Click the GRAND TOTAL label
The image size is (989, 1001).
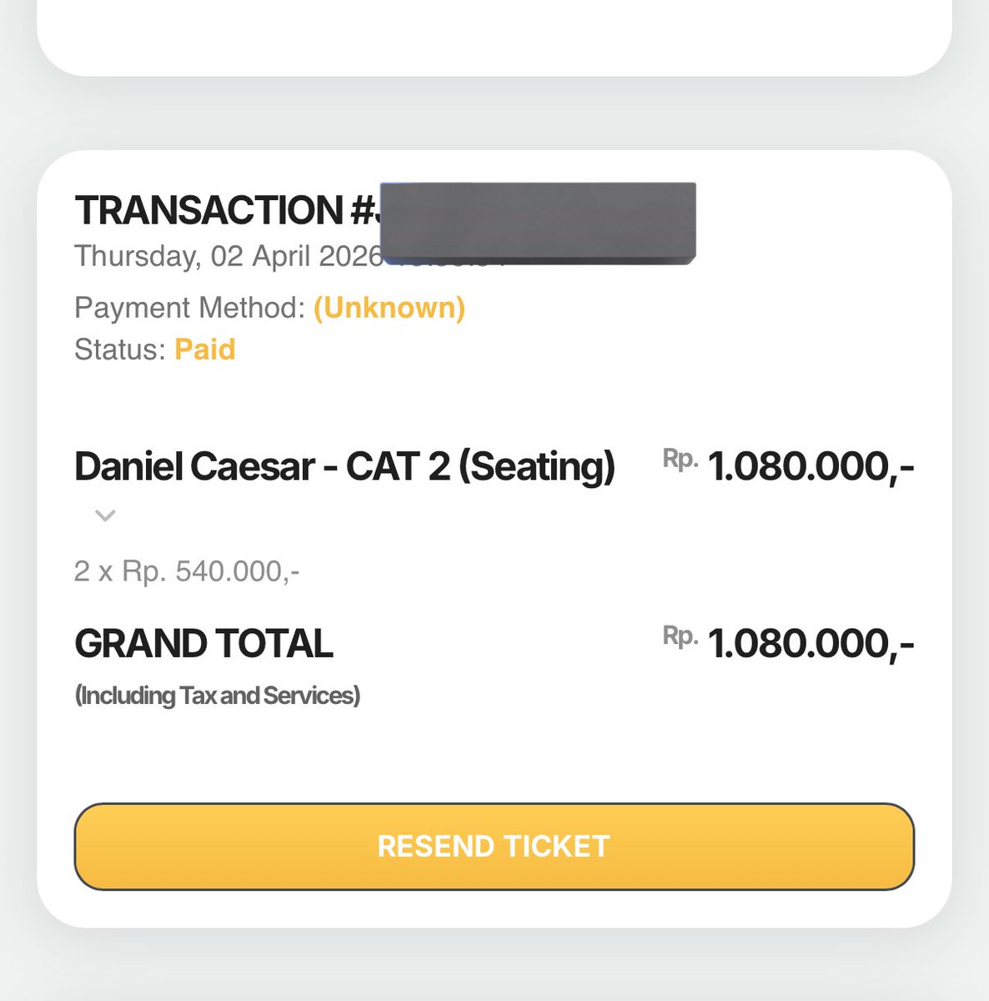click(x=203, y=644)
